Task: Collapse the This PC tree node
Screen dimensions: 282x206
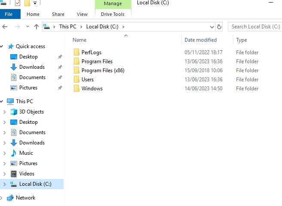Action: coord(2,101)
